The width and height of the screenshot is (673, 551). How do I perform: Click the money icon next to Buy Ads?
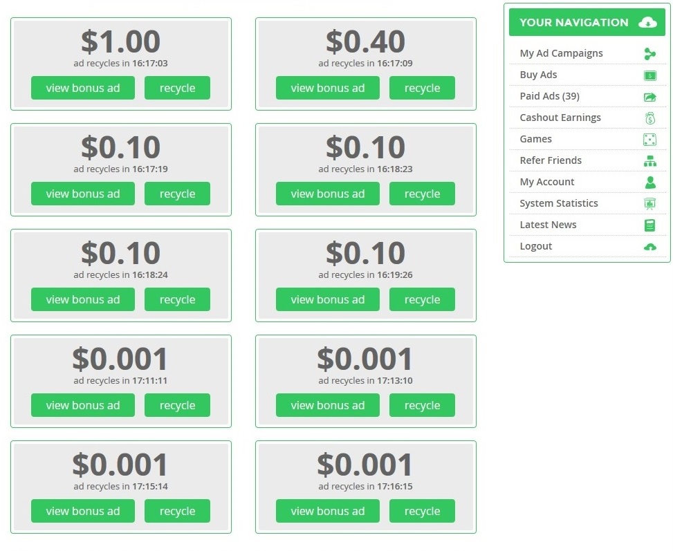[x=649, y=75]
